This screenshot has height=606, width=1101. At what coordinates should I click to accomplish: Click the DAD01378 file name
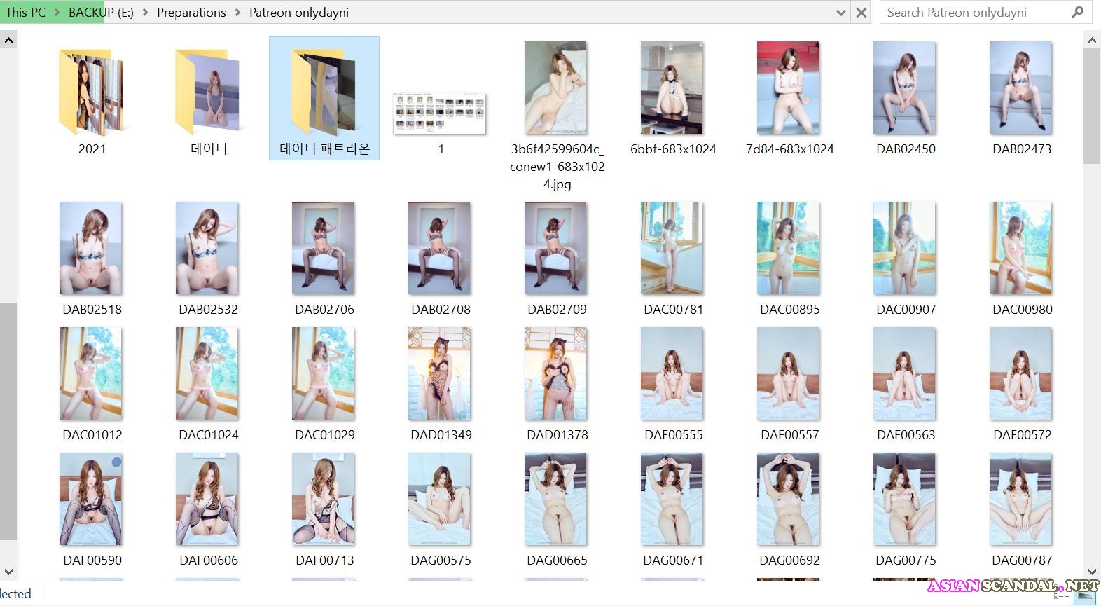click(557, 435)
